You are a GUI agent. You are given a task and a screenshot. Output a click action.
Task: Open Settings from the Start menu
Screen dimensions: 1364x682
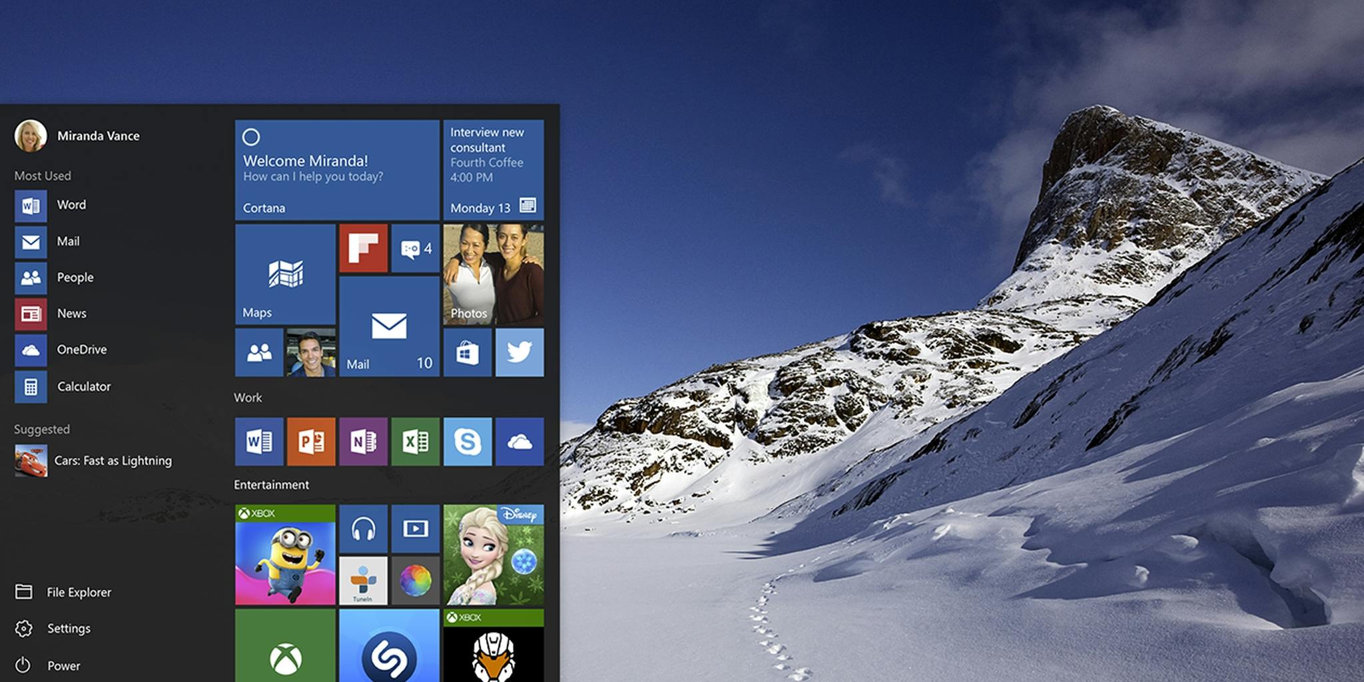(x=53, y=629)
